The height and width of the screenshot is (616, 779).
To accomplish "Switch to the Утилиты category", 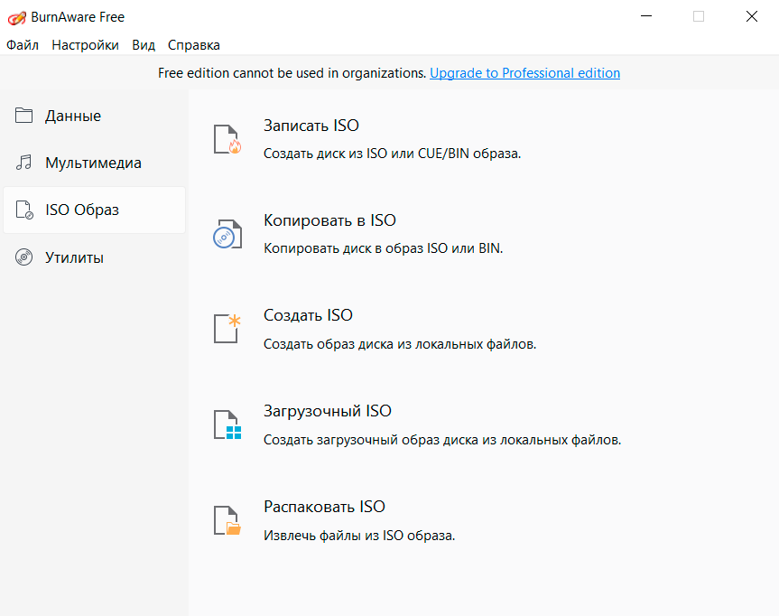I will pos(75,257).
